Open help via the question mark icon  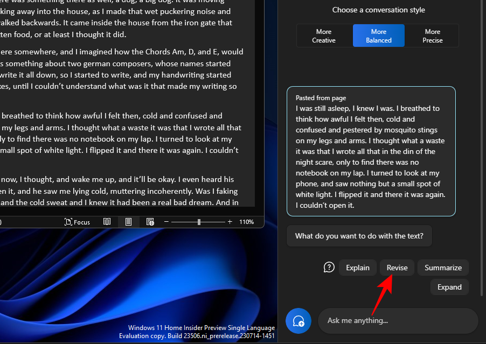pos(329,267)
